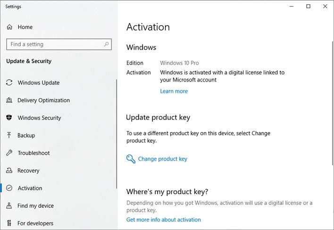The width and height of the screenshot is (334, 230).
Task: Click the Recovery icon in sidebar
Action: pos(9,170)
